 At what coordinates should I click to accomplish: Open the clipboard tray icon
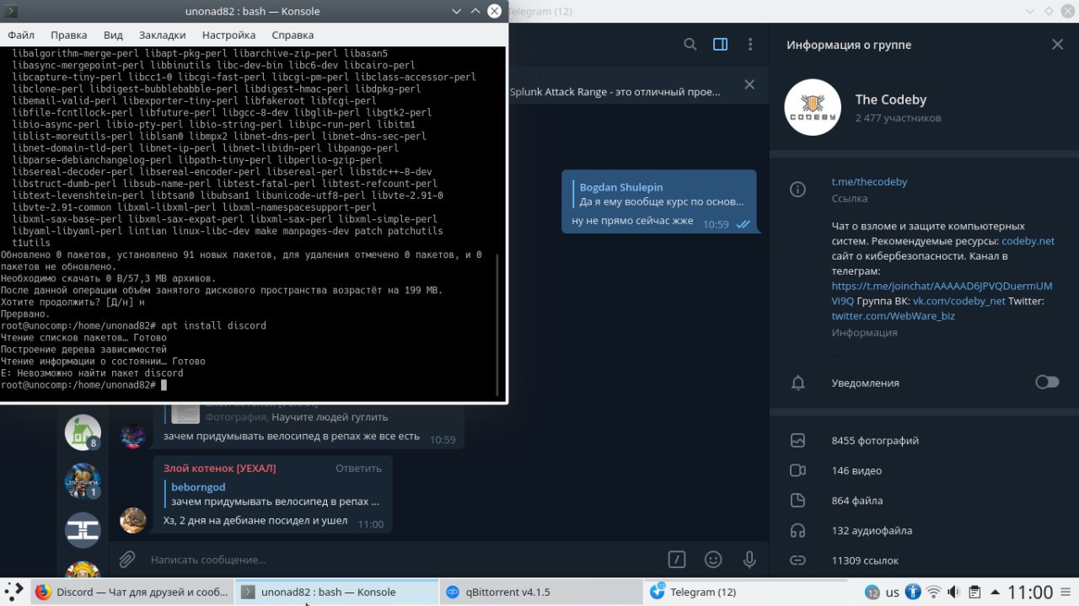click(974, 593)
